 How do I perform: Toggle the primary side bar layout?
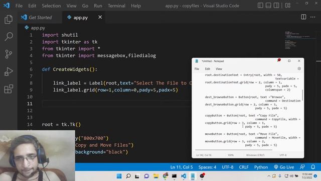pyautogui.click(x=260, y=6)
